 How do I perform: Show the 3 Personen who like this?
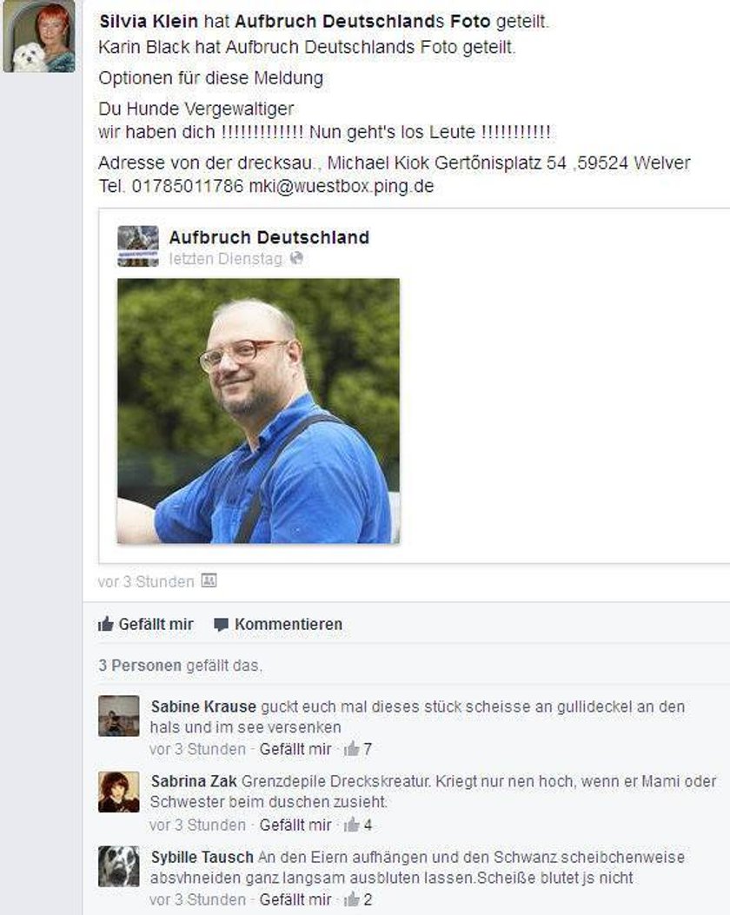click(x=140, y=666)
